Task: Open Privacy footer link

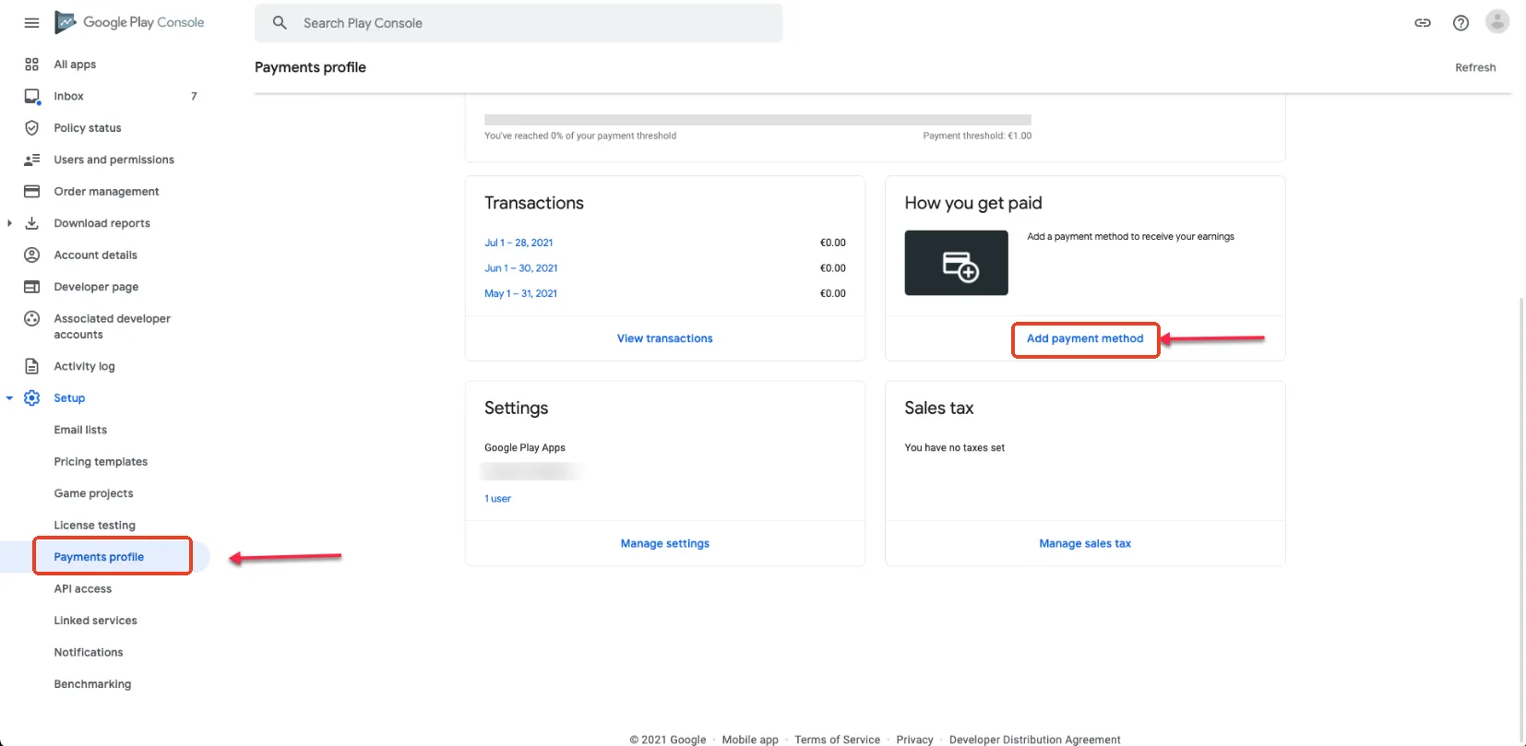Action: tap(914, 740)
